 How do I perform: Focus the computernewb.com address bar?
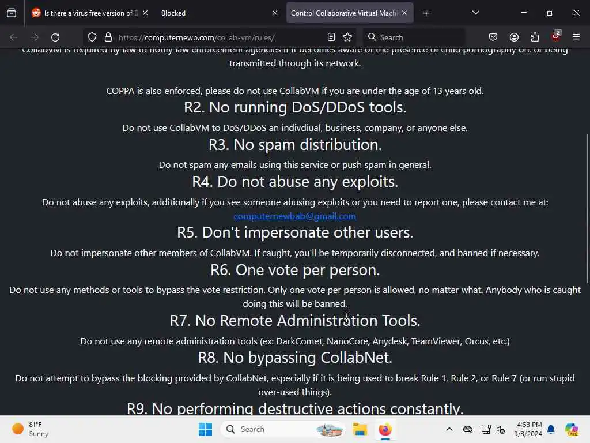[220, 37]
